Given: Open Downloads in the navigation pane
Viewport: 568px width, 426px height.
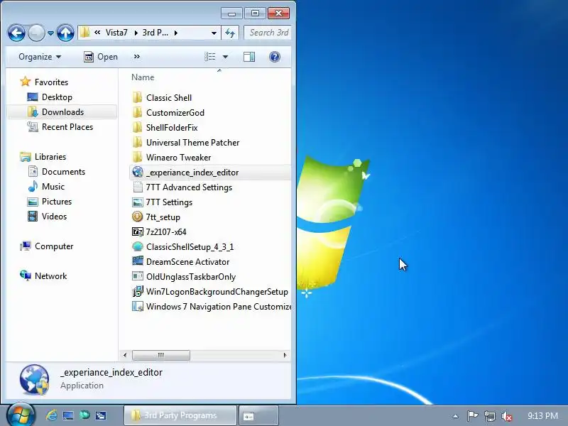Looking at the screenshot, I should (x=62, y=112).
